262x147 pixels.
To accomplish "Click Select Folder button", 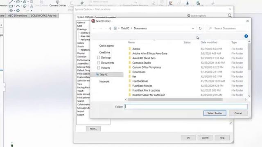I will 215,113.
